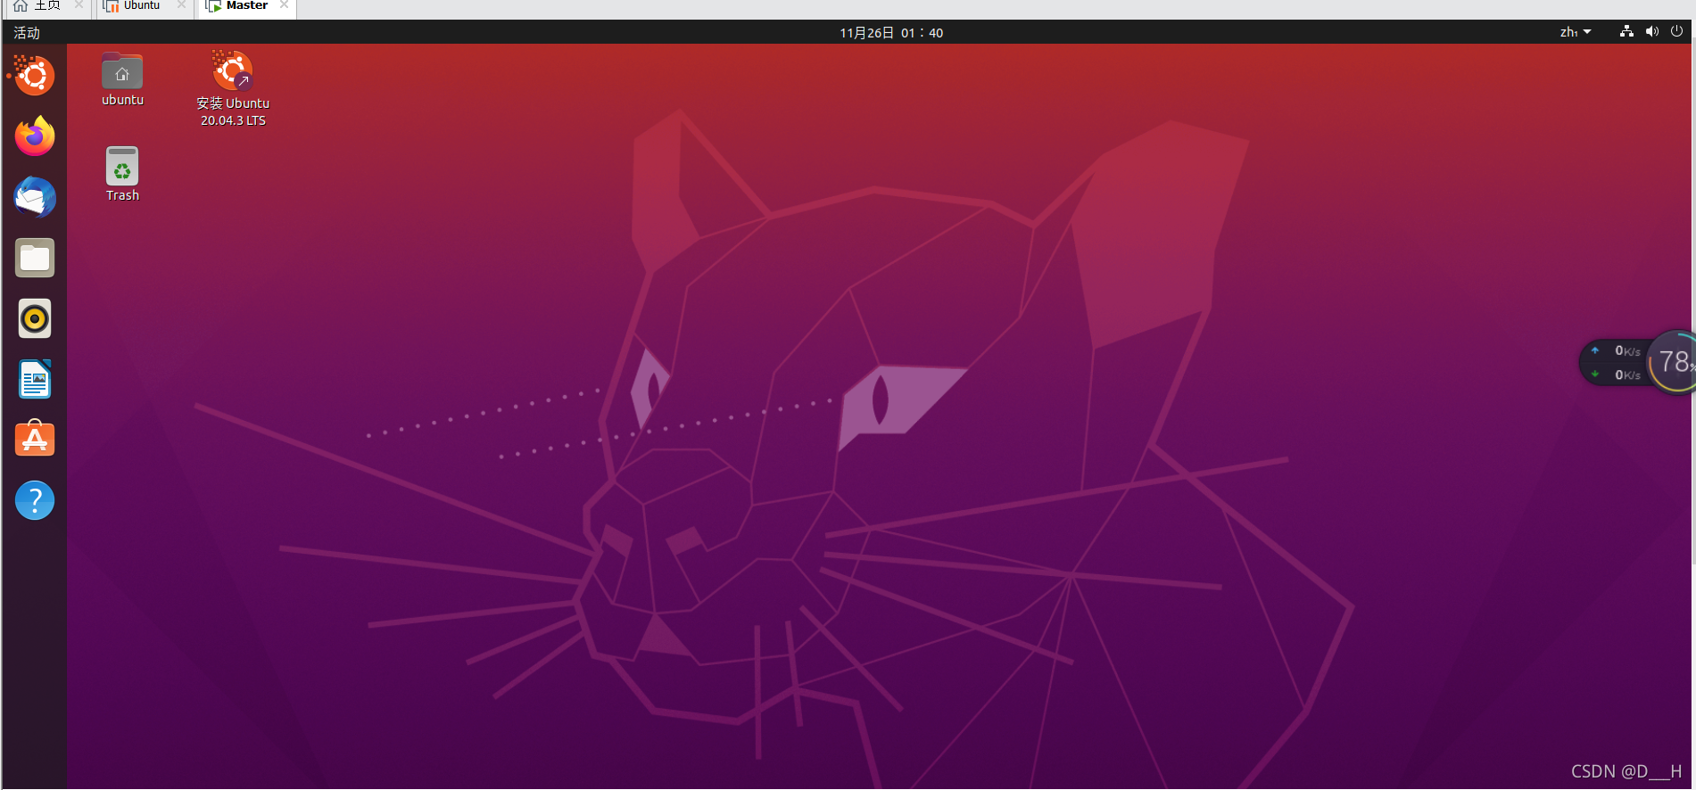This screenshot has height=790, width=1696.
Task: Open the Ubuntu installer in the dock
Action: coord(34,76)
